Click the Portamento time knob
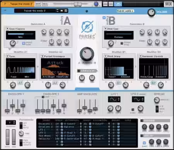The height and width of the screenshot is (150, 174). (21, 133)
